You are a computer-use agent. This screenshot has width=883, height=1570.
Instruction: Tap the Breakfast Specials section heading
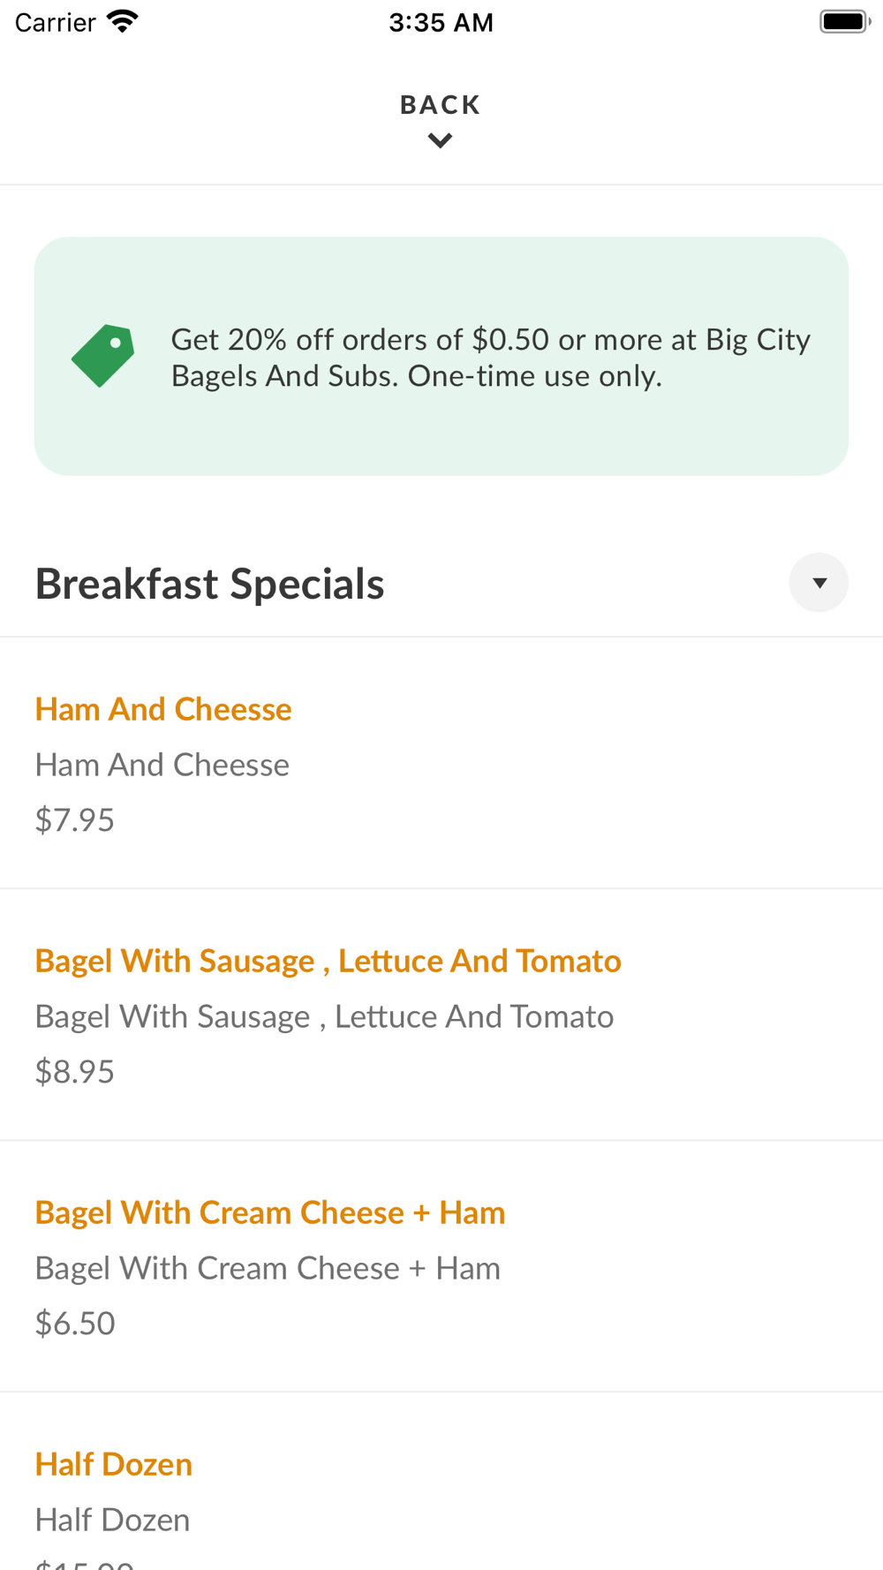tap(209, 584)
